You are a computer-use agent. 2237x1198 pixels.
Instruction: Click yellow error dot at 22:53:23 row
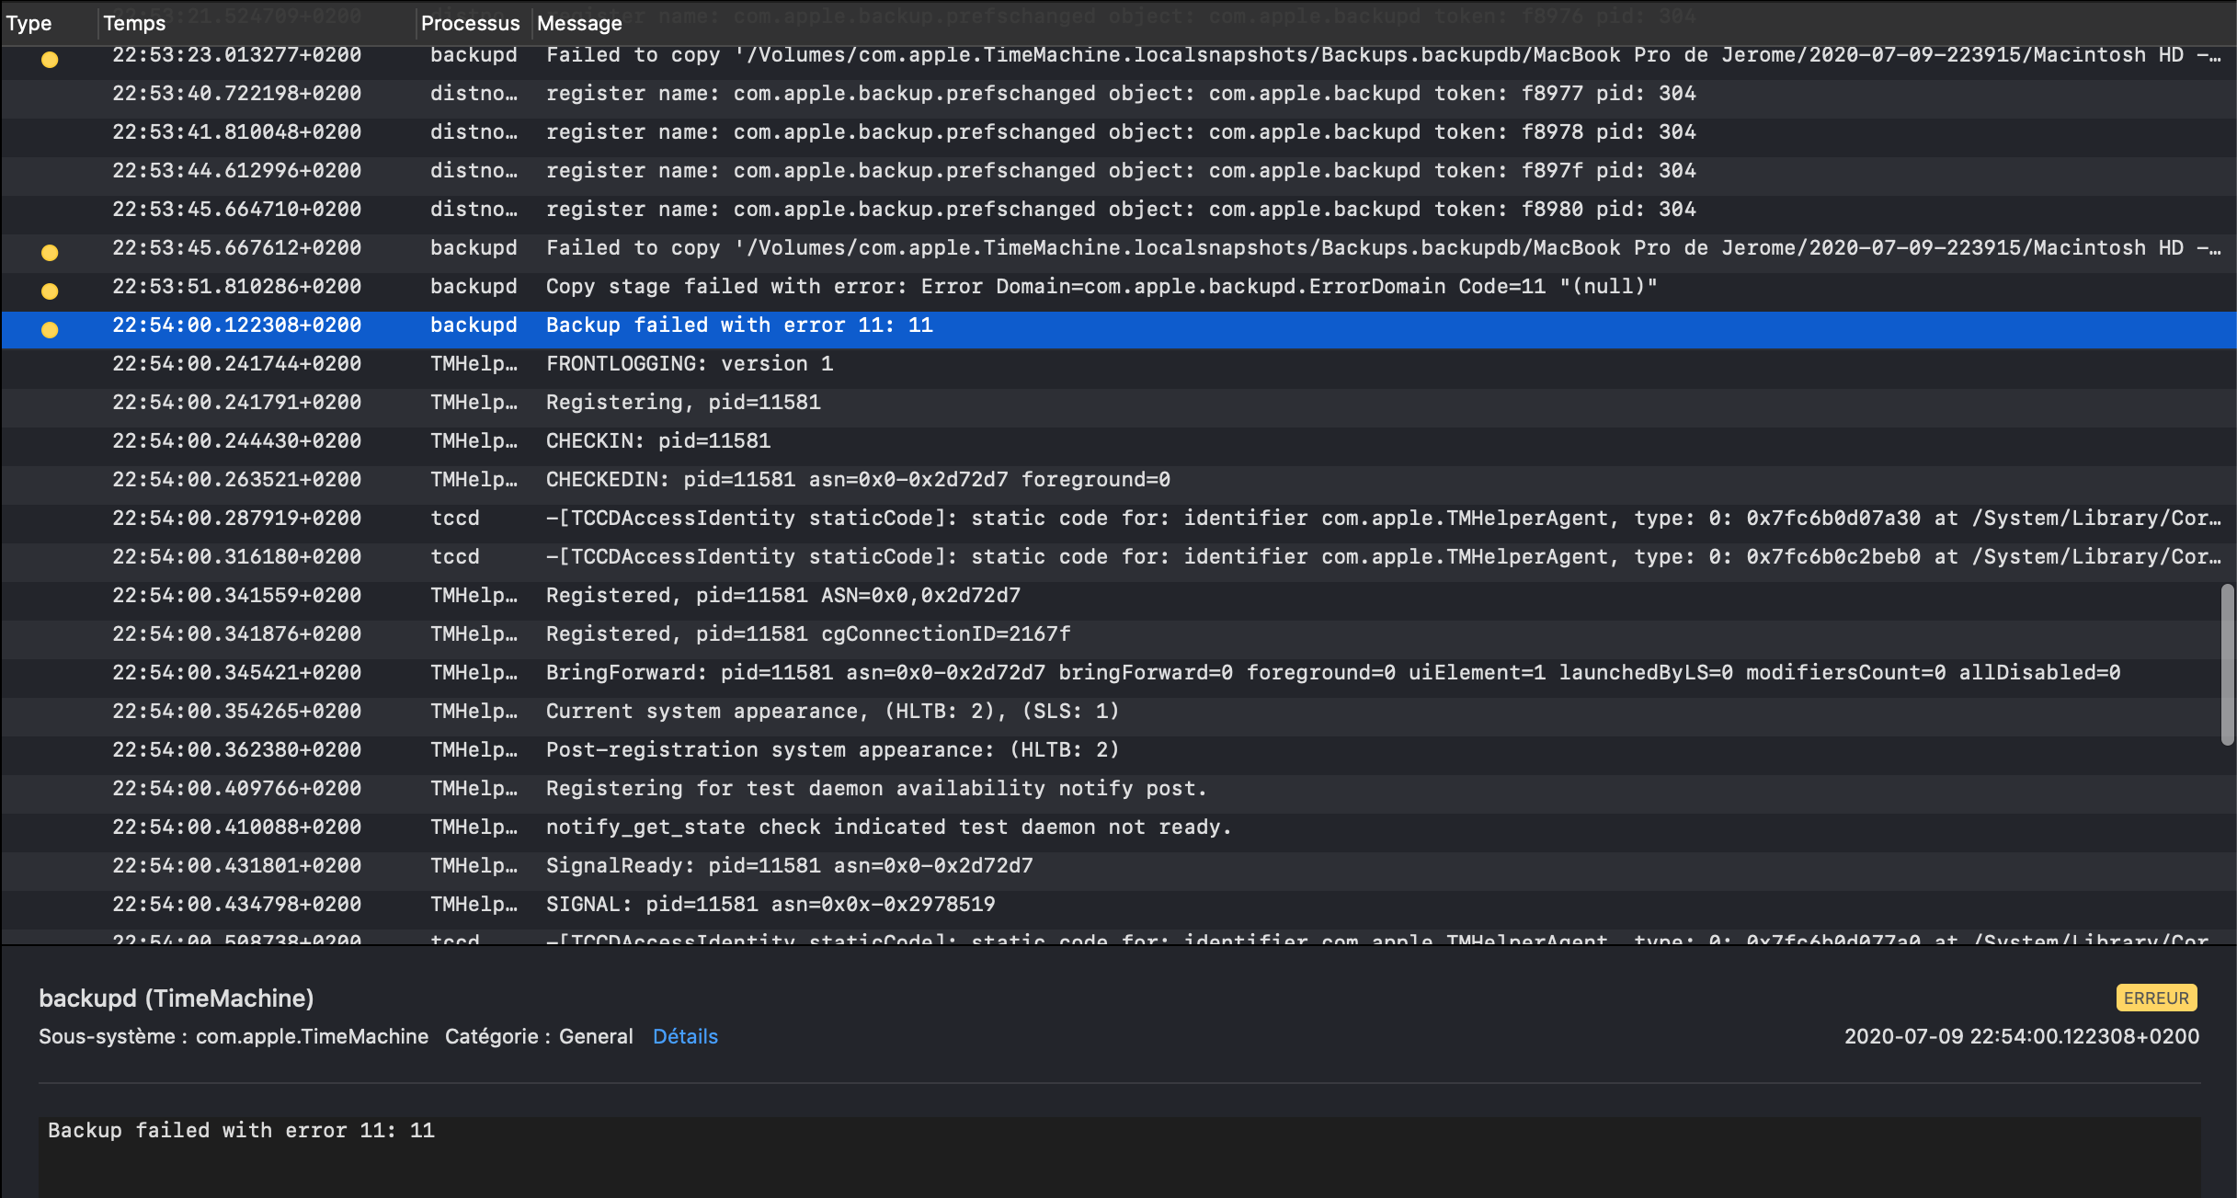coord(50,60)
